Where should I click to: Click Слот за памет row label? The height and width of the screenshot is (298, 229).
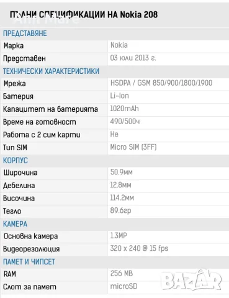(x=30, y=287)
